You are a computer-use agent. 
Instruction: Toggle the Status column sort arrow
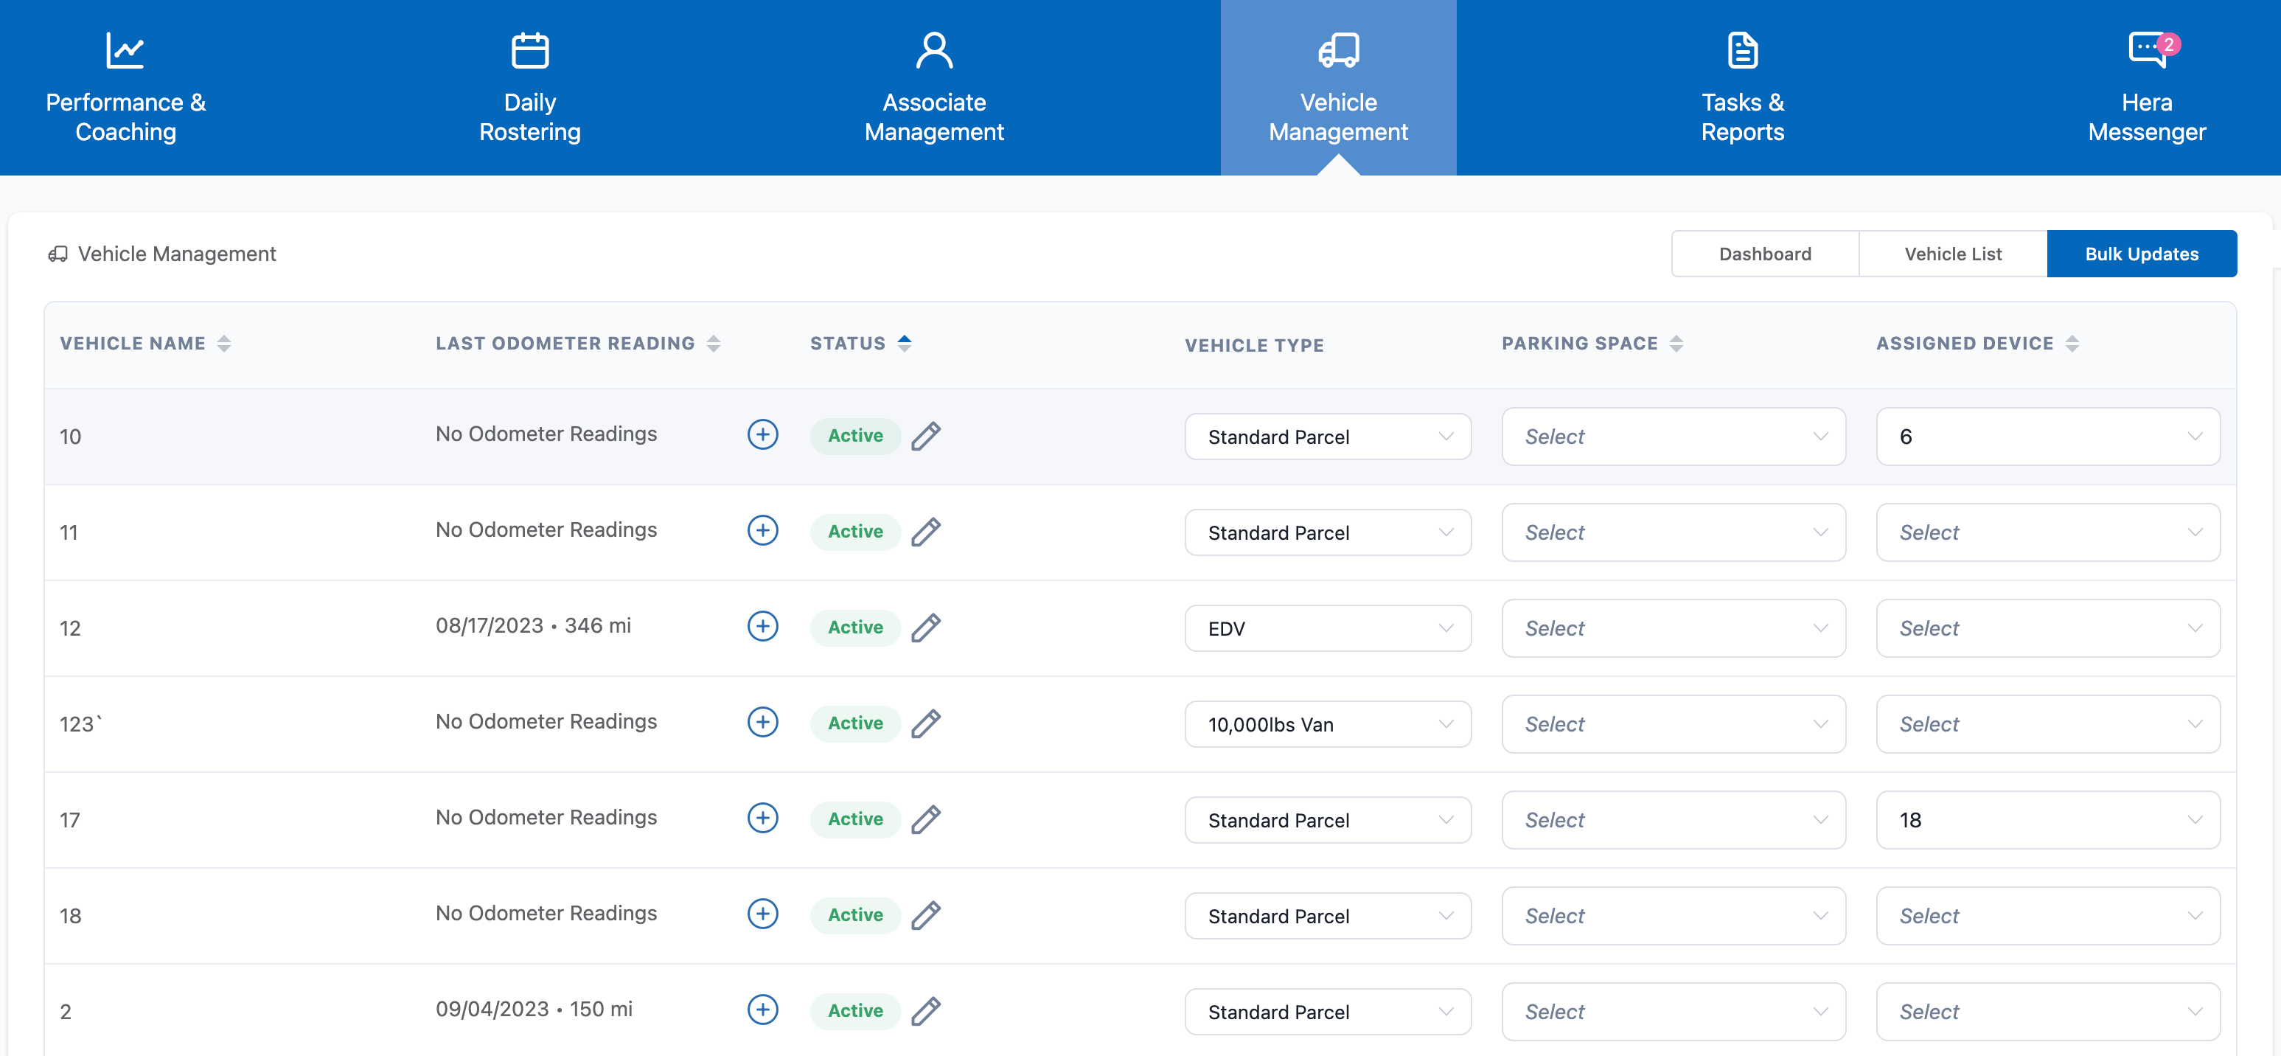(x=904, y=343)
